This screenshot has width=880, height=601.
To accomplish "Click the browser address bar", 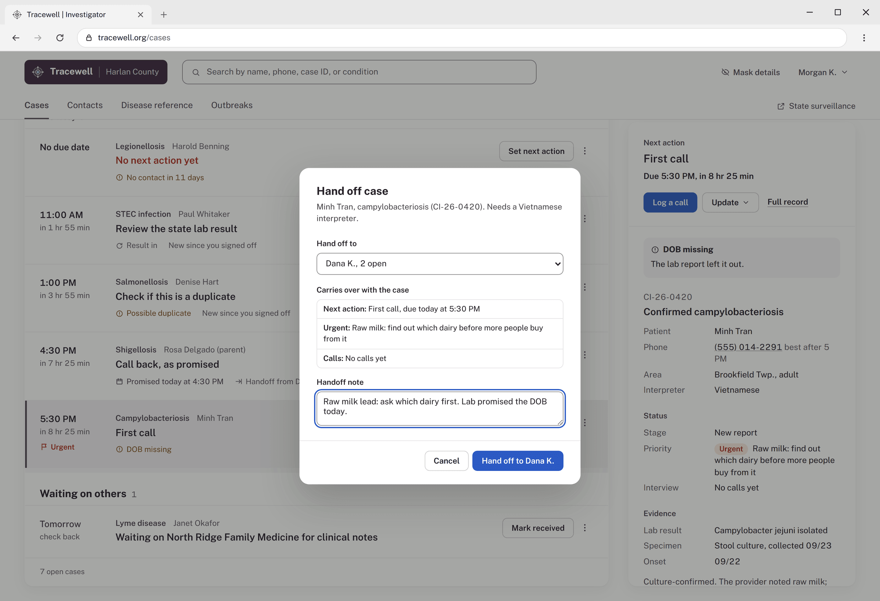I will 462,38.
